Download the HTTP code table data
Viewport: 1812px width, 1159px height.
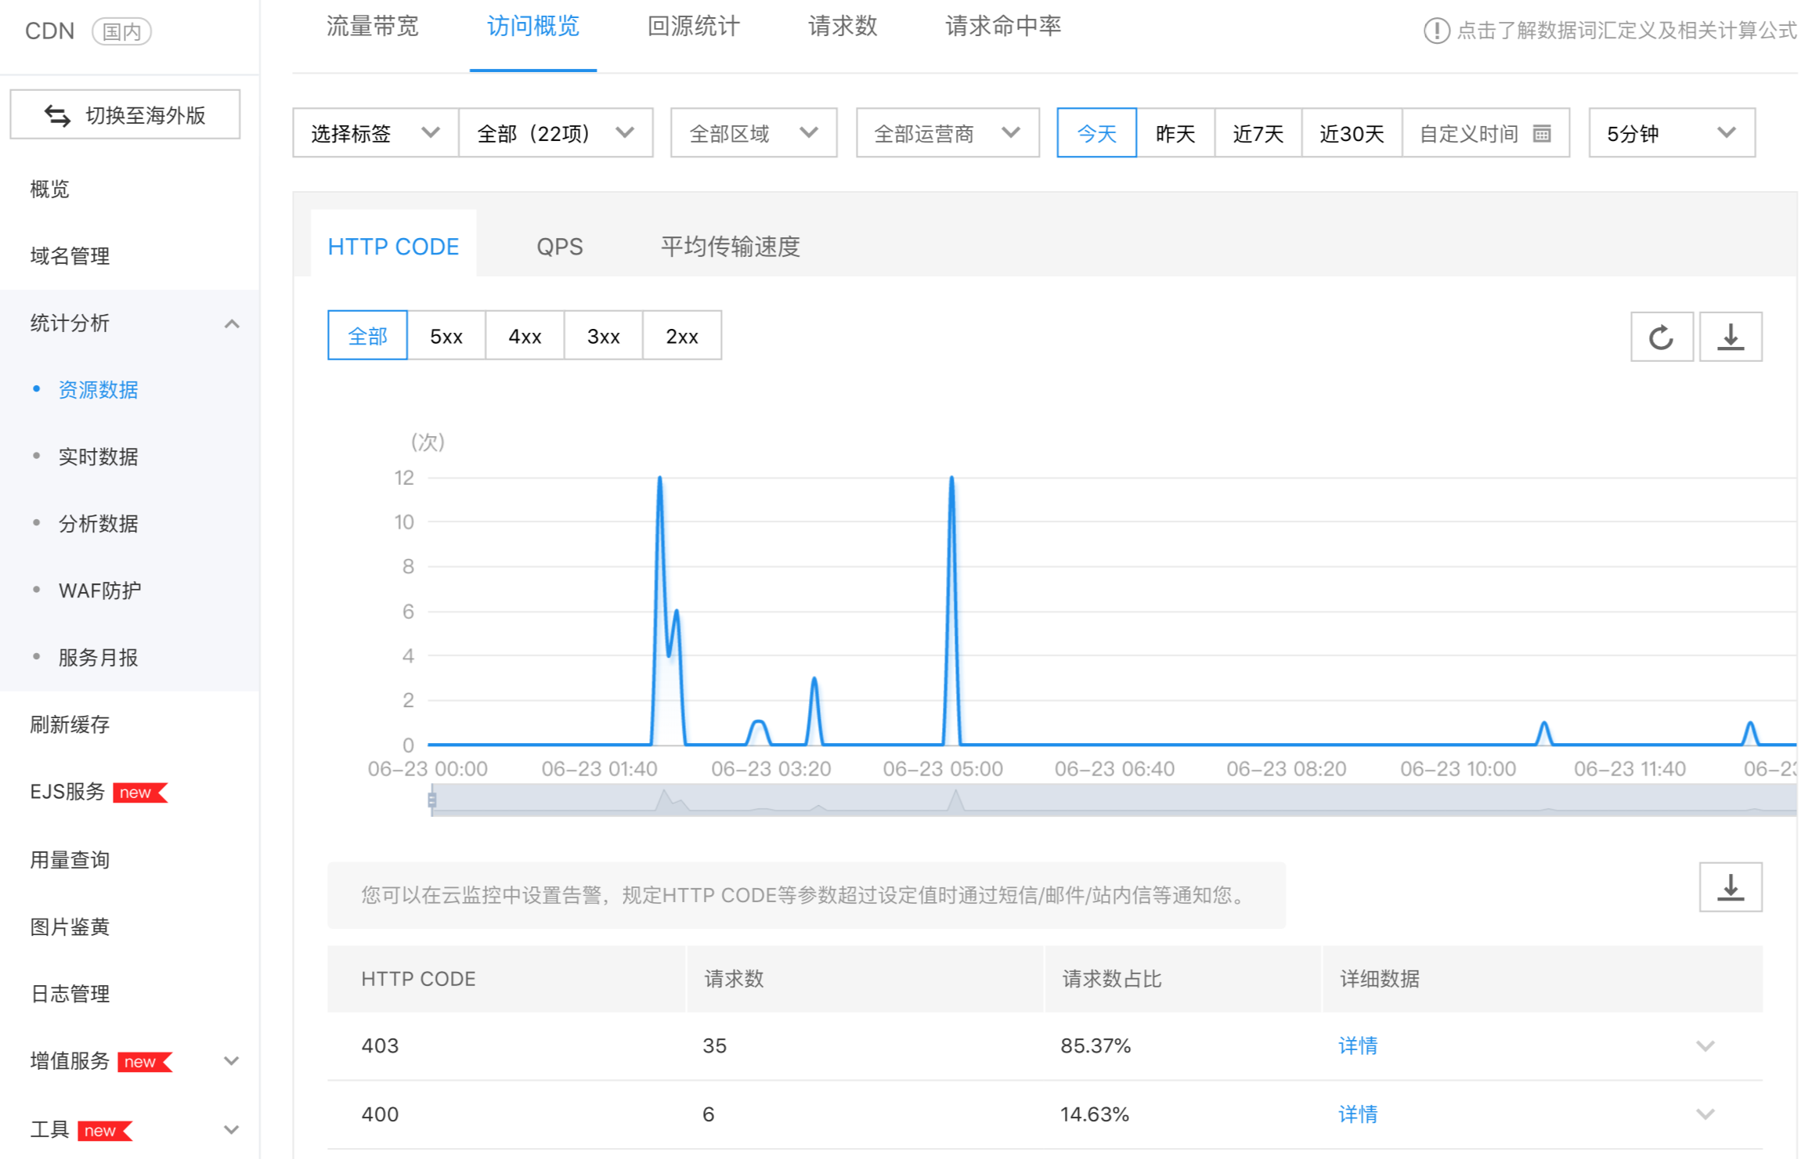(x=1730, y=887)
